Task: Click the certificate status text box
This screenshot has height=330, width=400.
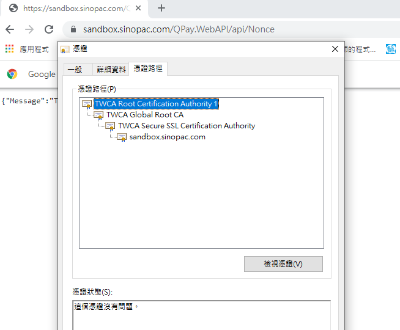Action: [x=202, y=315]
